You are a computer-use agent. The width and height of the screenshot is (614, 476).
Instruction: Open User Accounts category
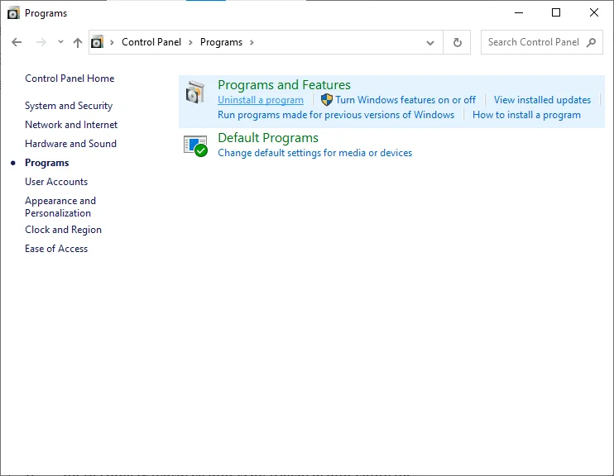click(x=56, y=182)
